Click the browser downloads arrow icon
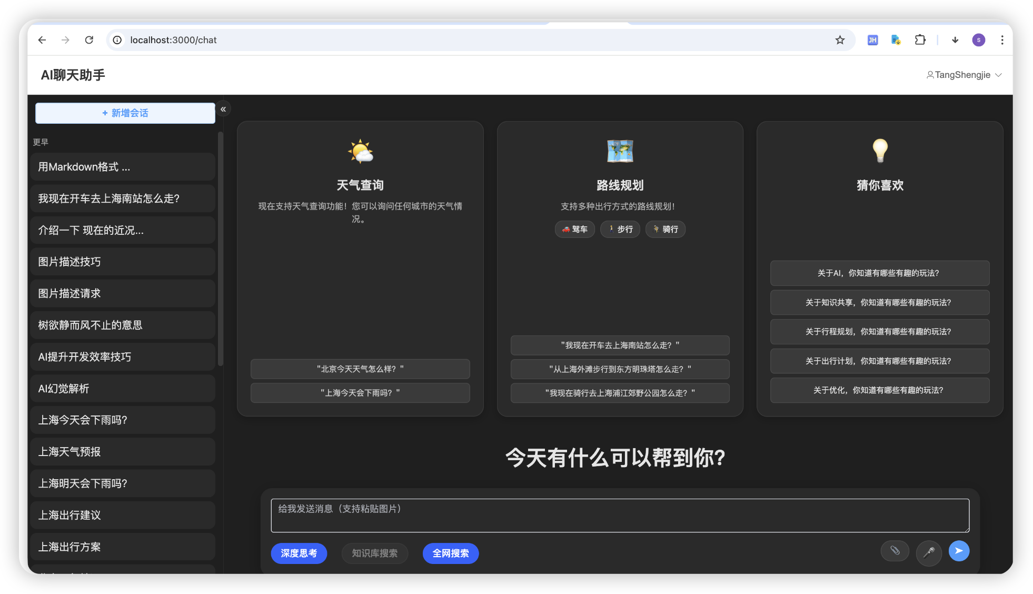 coord(955,40)
